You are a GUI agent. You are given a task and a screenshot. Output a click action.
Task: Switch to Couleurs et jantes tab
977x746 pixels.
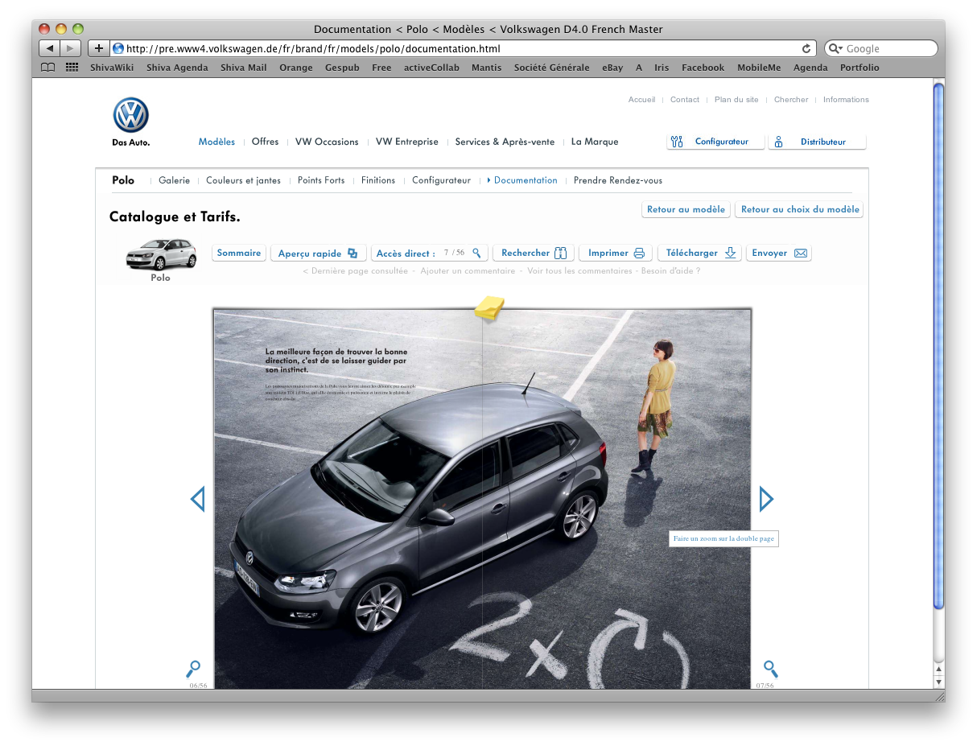point(244,180)
